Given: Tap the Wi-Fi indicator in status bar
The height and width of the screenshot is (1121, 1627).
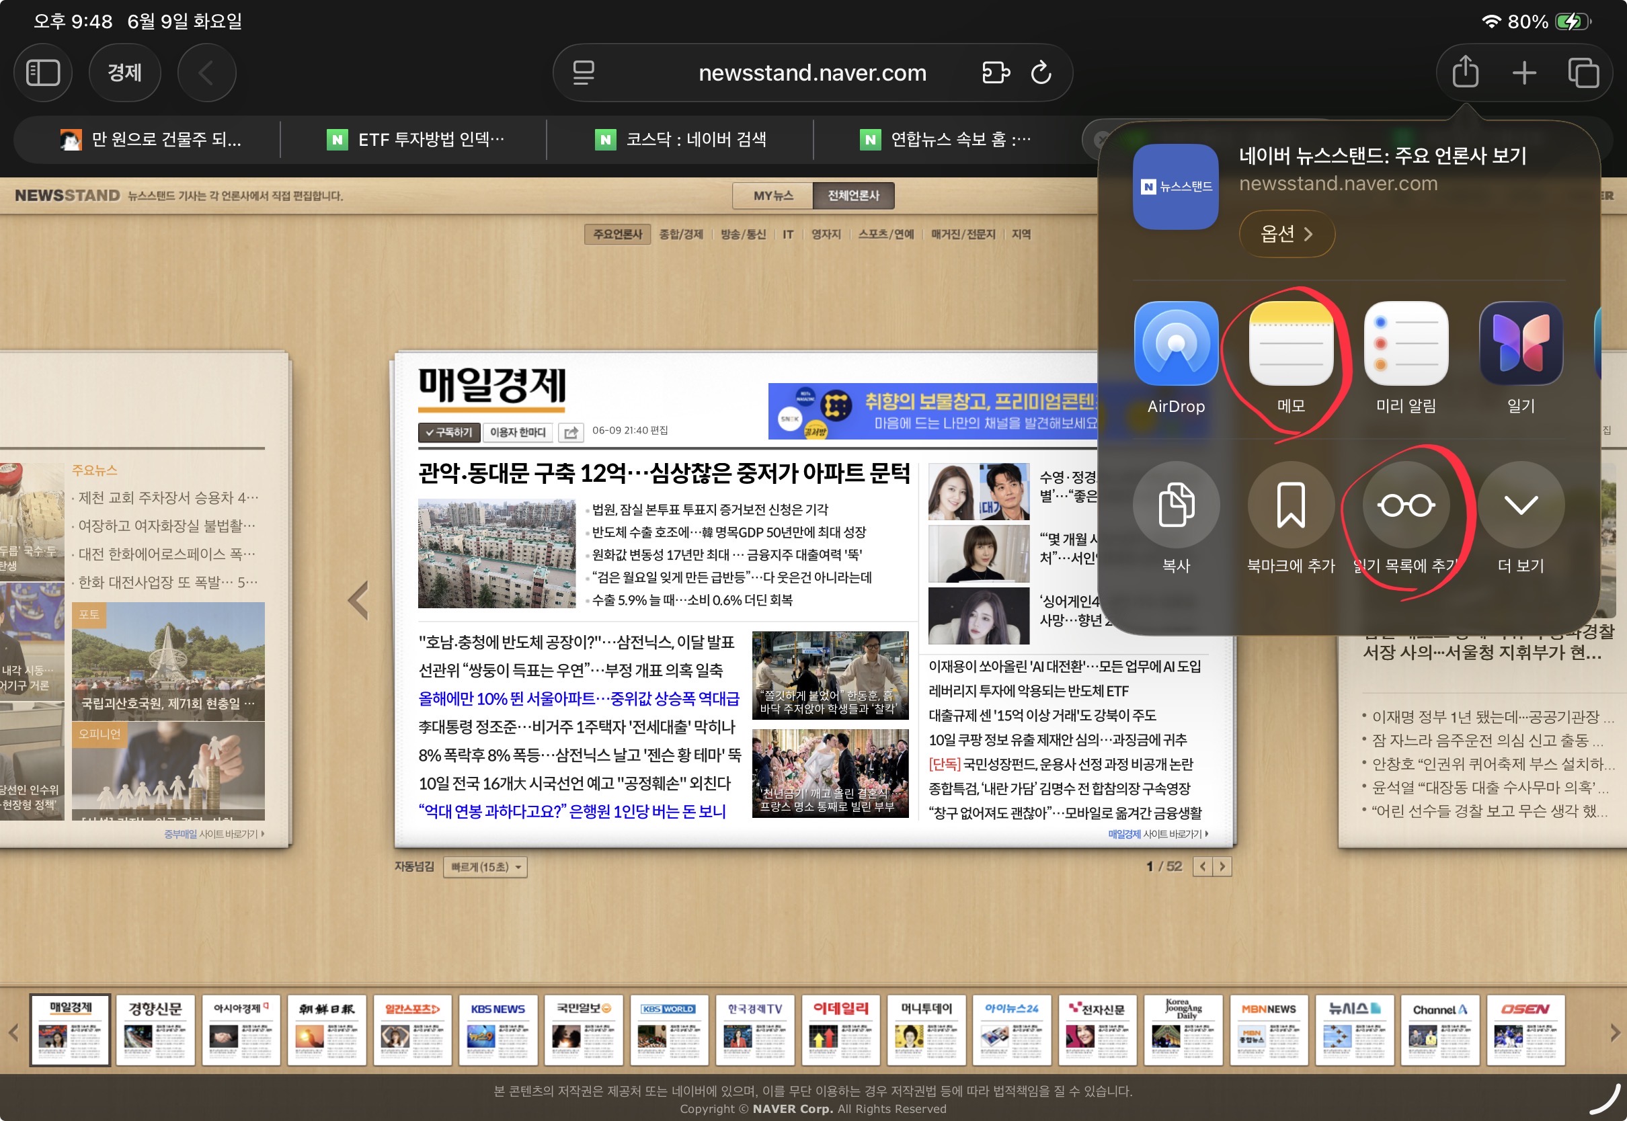Looking at the screenshot, I should pyautogui.click(x=1491, y=22).
